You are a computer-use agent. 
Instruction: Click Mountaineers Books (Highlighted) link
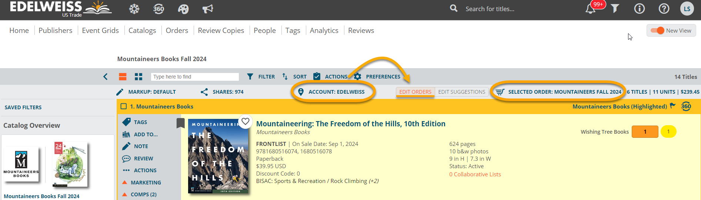click(620, 106)
